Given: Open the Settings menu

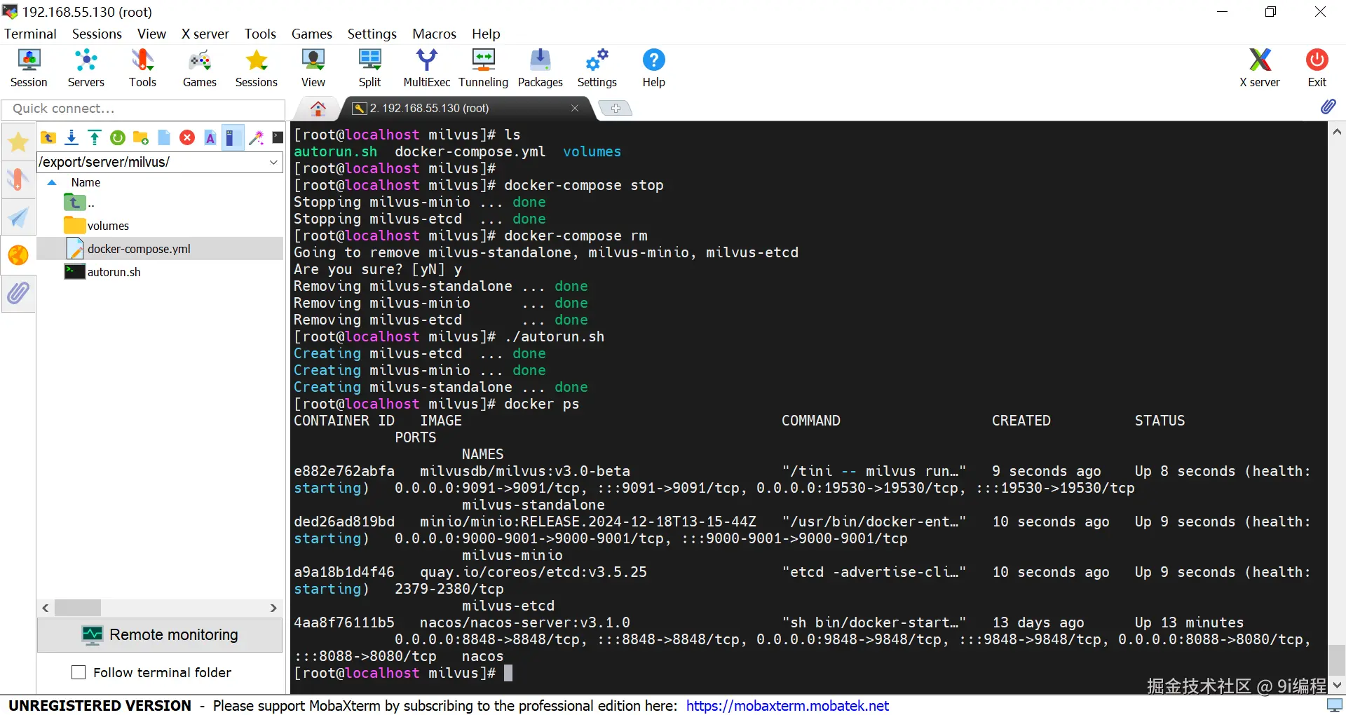Looking at the screenshot, I should click(372, 34).
